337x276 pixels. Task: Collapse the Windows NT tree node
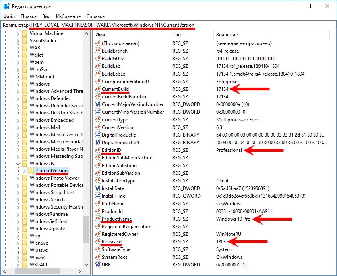pos(18,164)
